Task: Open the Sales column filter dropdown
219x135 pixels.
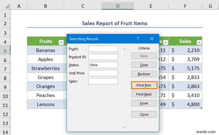Action: pyautogui.click(x=199, y=42)
